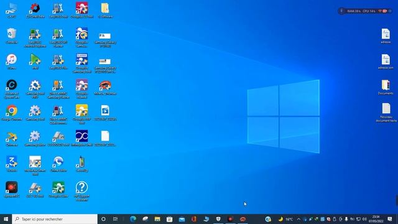Viewport: 398px width, 224px height.
Task: Open Nouveau document texte file
Action: (386, 113)
